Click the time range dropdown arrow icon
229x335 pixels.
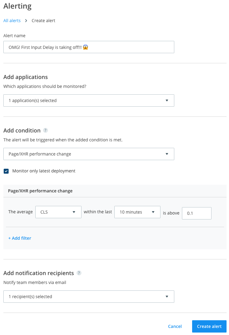153,212
